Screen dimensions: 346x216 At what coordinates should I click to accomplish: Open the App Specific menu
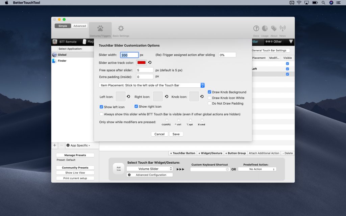click(x=78, y=145)
